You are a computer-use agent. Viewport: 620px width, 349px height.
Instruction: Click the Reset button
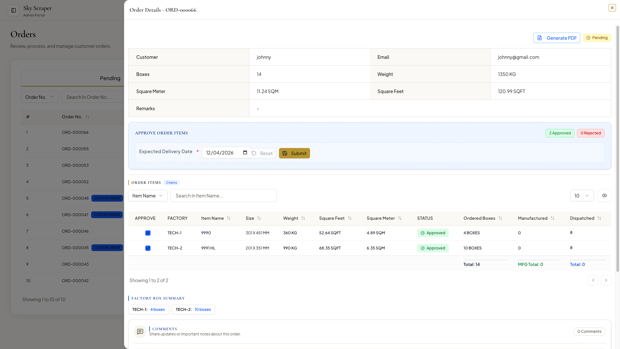point(262,153)
